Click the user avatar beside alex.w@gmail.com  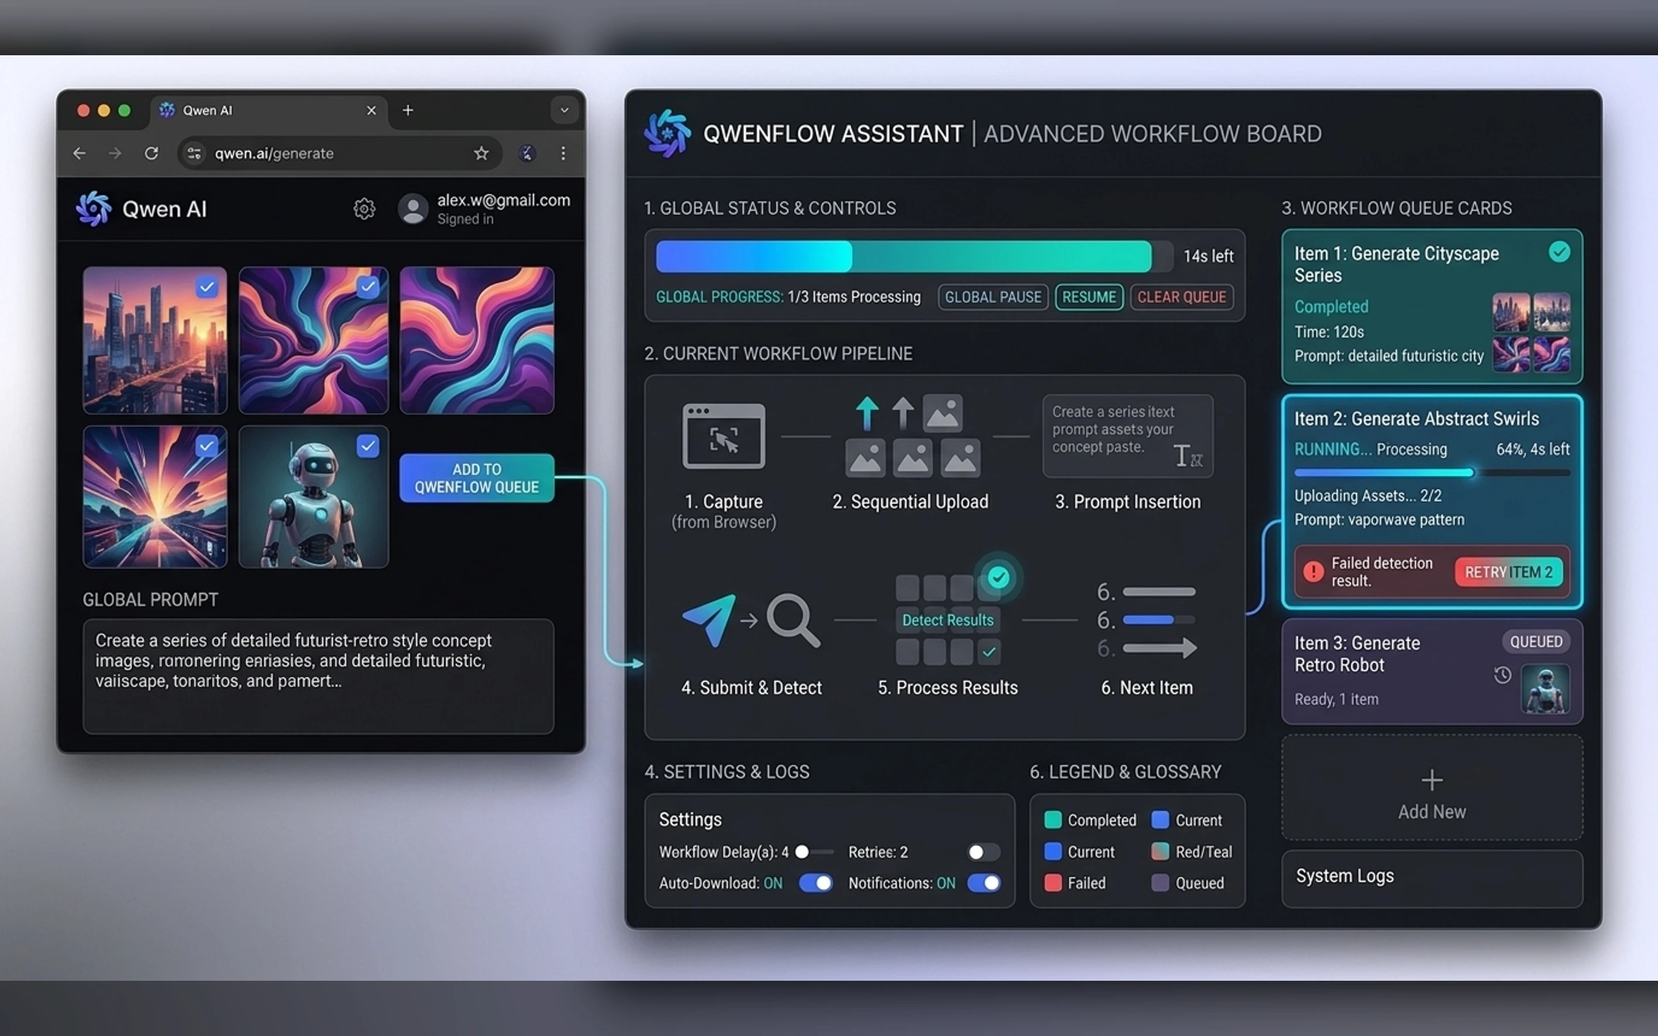413,209
